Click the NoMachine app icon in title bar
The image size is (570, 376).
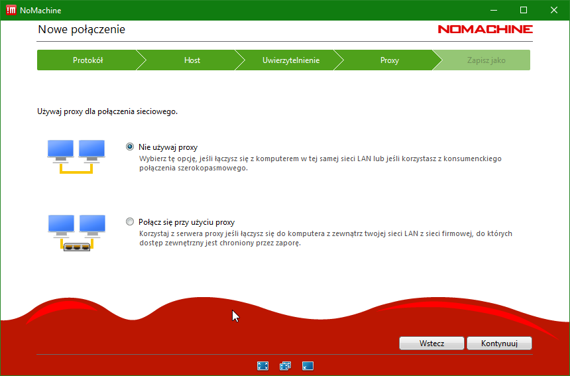[11, 10]
